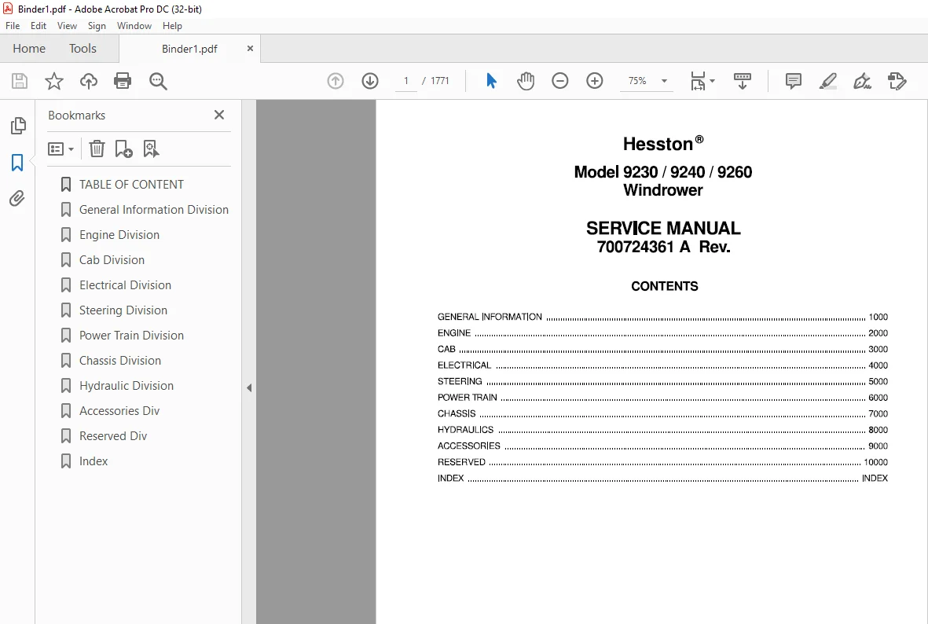Select Power Train Division bookmark

[x=131, y=335]
